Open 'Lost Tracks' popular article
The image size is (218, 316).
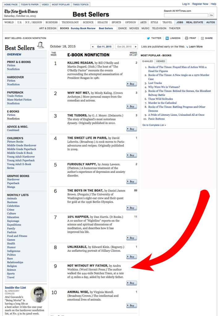point(155,83)
